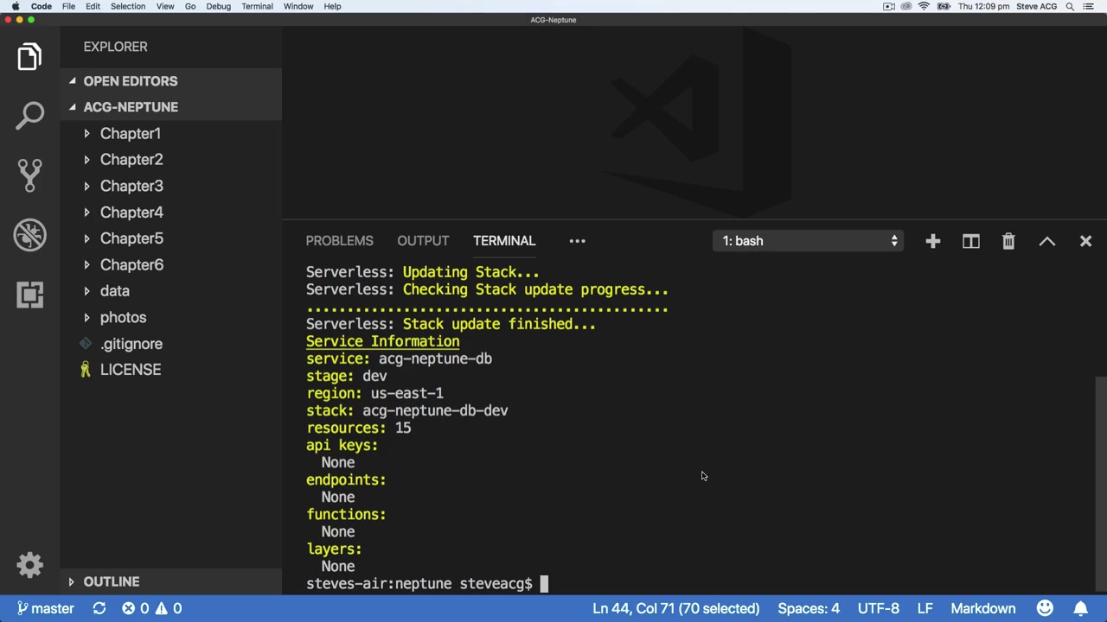Open the Apple menu

pyautogui.click(x=15, y=6)
